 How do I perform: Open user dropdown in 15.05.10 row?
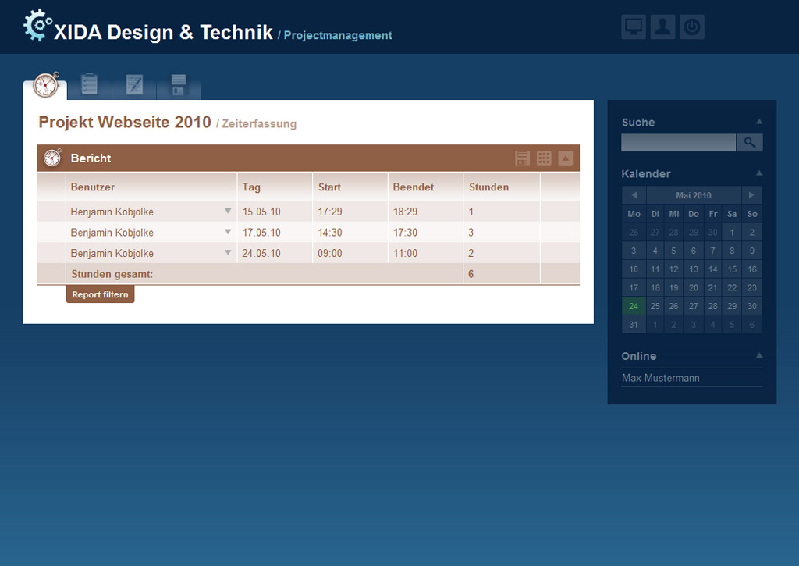228,211
